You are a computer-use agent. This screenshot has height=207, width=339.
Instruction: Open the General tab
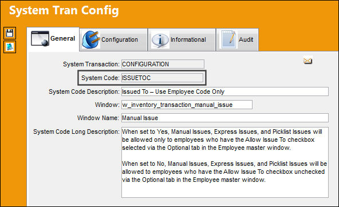(x=53, y=39)
